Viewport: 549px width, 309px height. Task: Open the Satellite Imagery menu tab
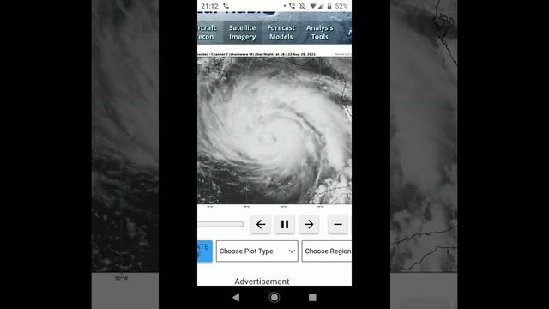tap(242, 33)
